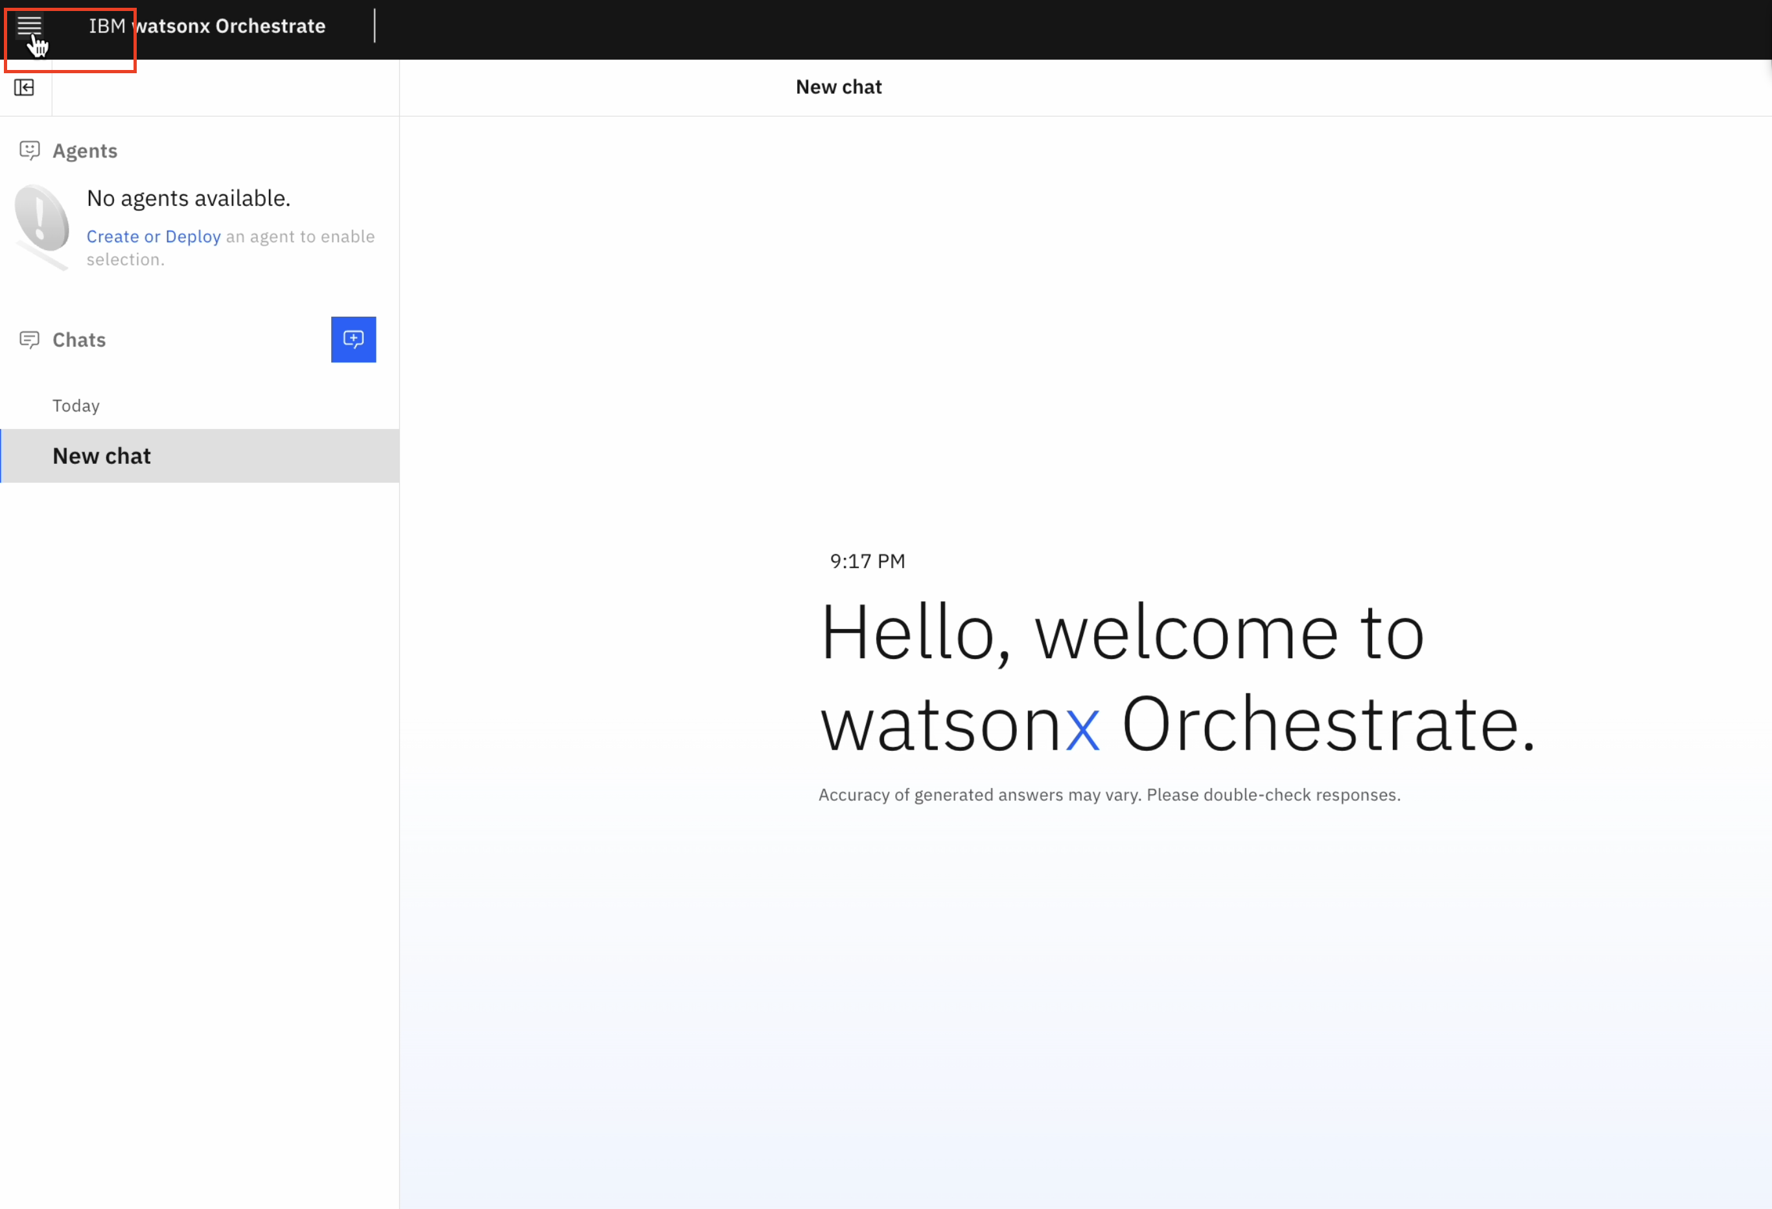Collapse the sidebar panel icon
This screenshot has height=1209, width=1772.
click(25, 87)
